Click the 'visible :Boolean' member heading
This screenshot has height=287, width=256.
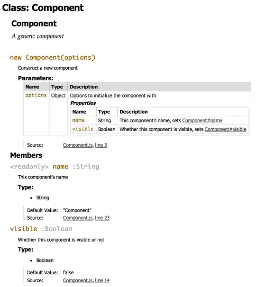coord(41,229)
